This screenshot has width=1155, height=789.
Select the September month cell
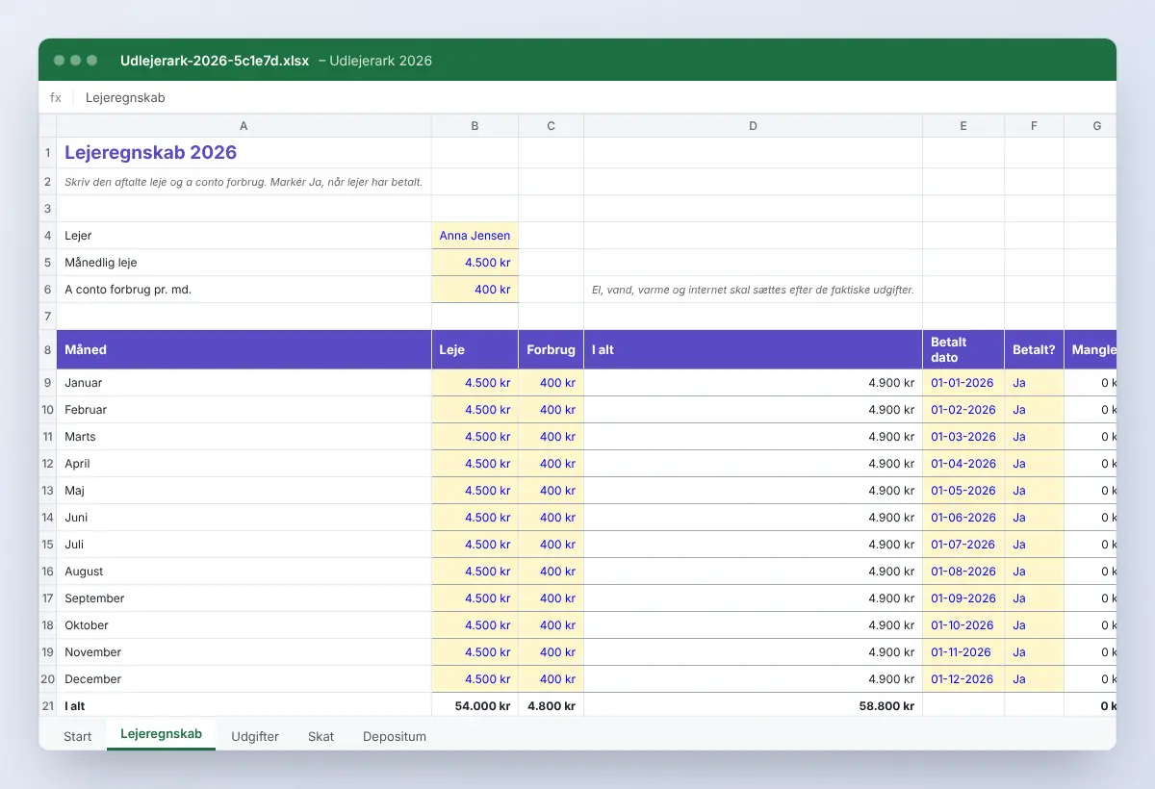click(x=244, y=598)
